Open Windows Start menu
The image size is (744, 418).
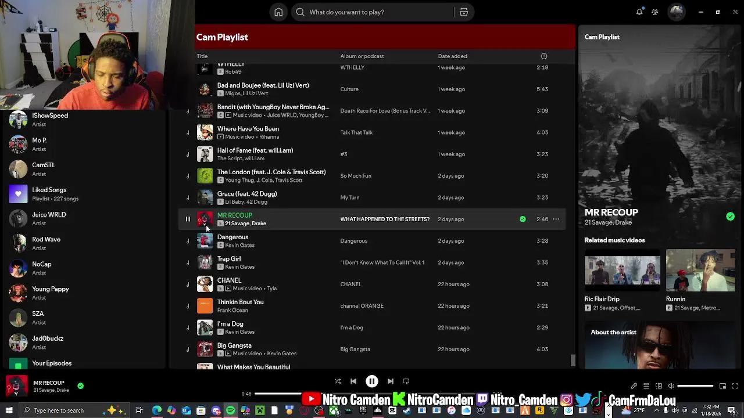[x=8, y=410]
